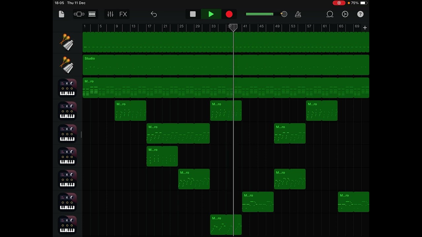Select the fifth track synth icon
The image size is (422, 237).
click(67, 133)
